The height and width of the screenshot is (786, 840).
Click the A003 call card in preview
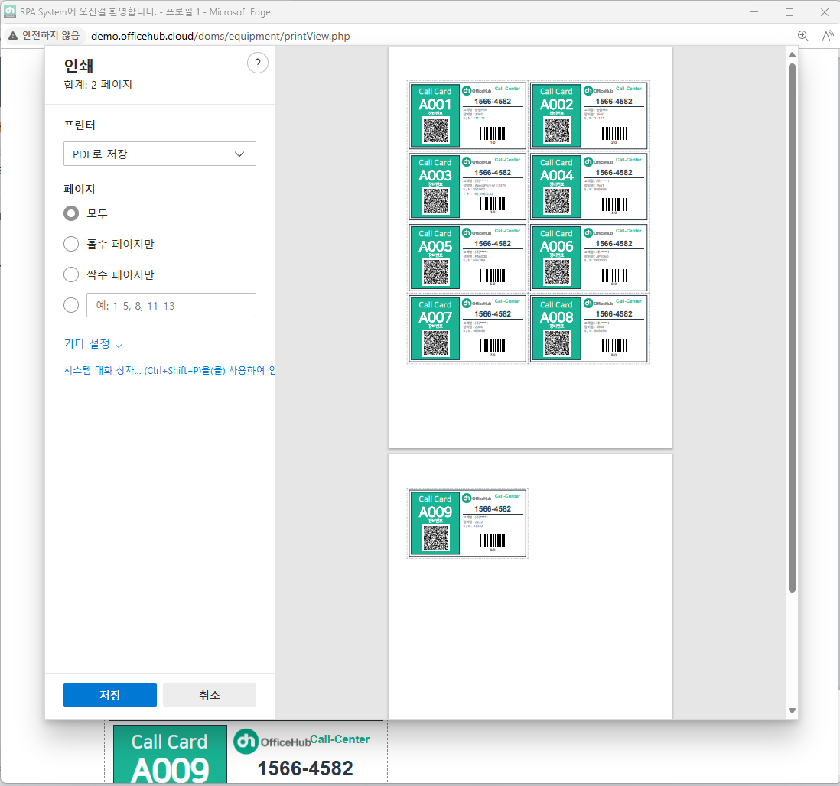[467, 187]
